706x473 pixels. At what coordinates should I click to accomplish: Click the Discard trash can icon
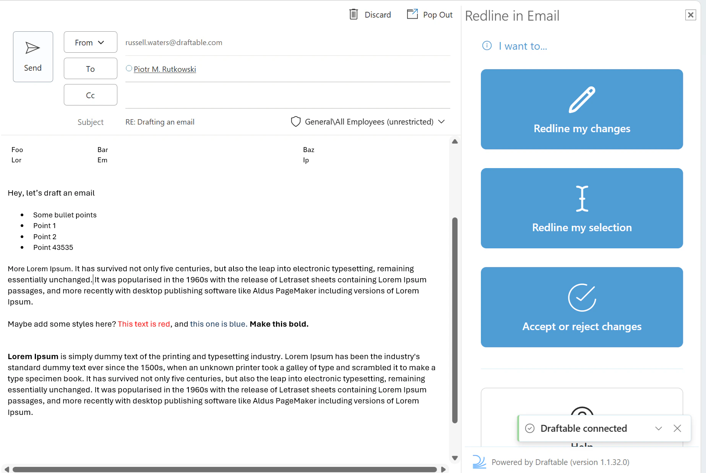[354, 15]
